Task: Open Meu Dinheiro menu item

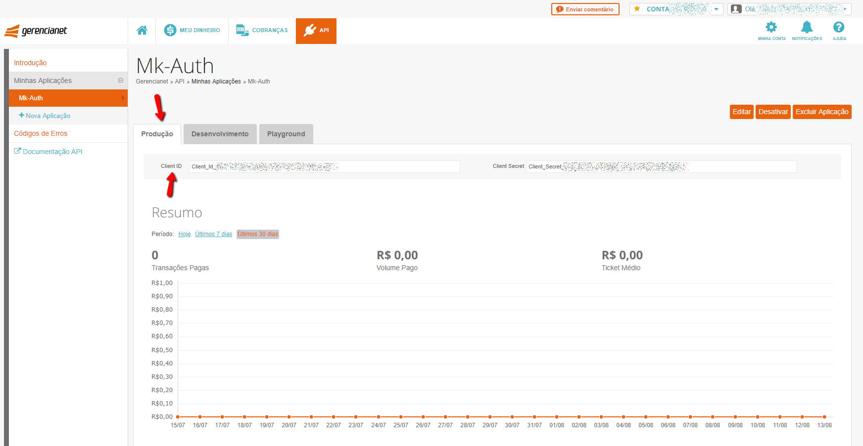Action: point(192,31)
